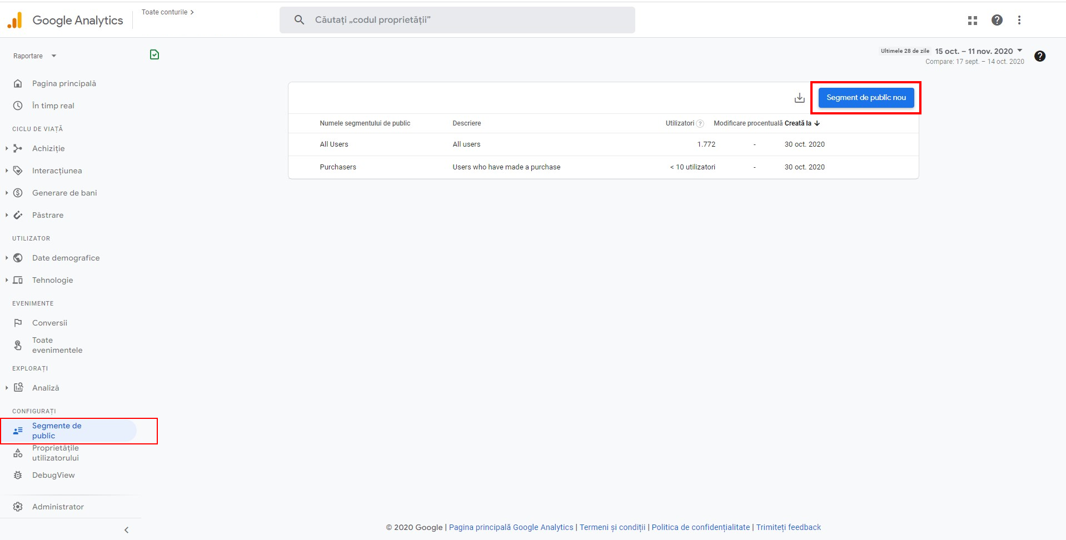Click the download table icon
The image size is (1066, 540).
pyautogui.click(x=799, y=98)
